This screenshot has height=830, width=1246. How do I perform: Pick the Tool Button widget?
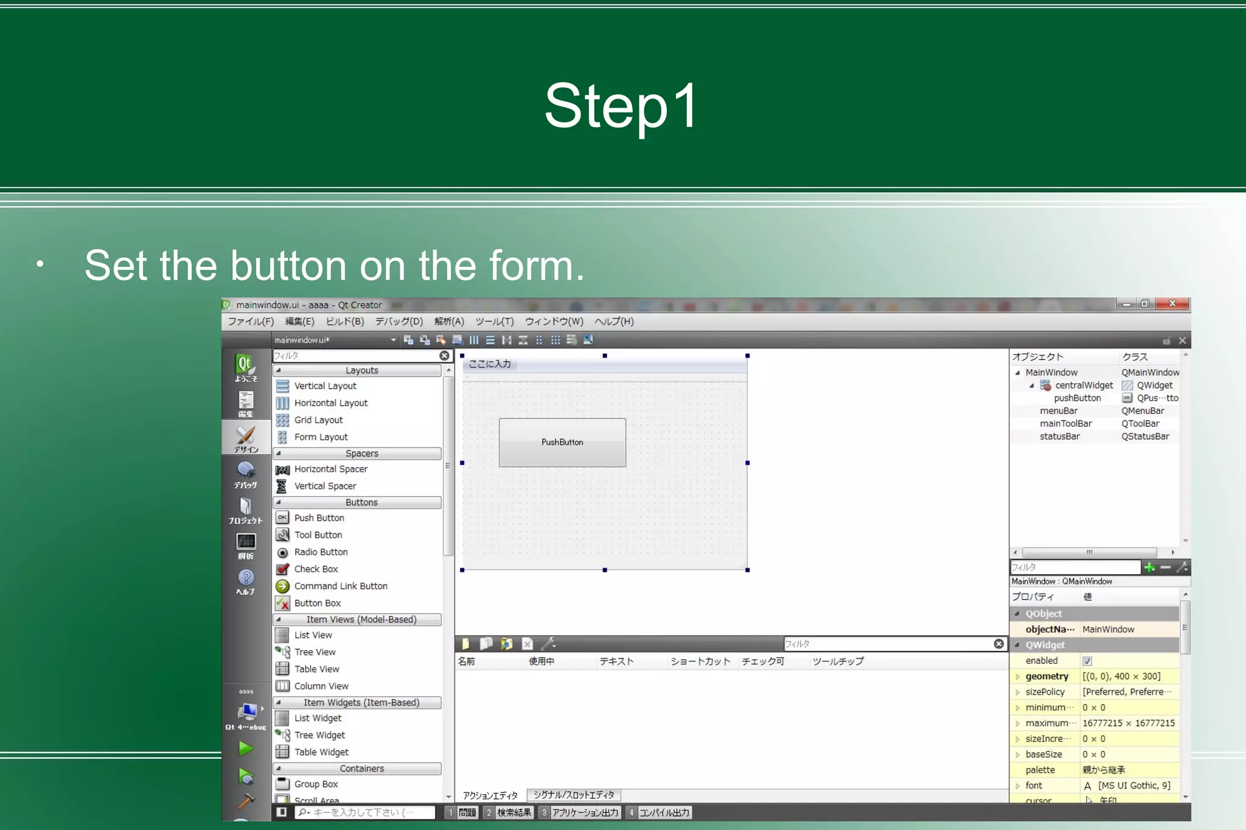tap(309, 534)
